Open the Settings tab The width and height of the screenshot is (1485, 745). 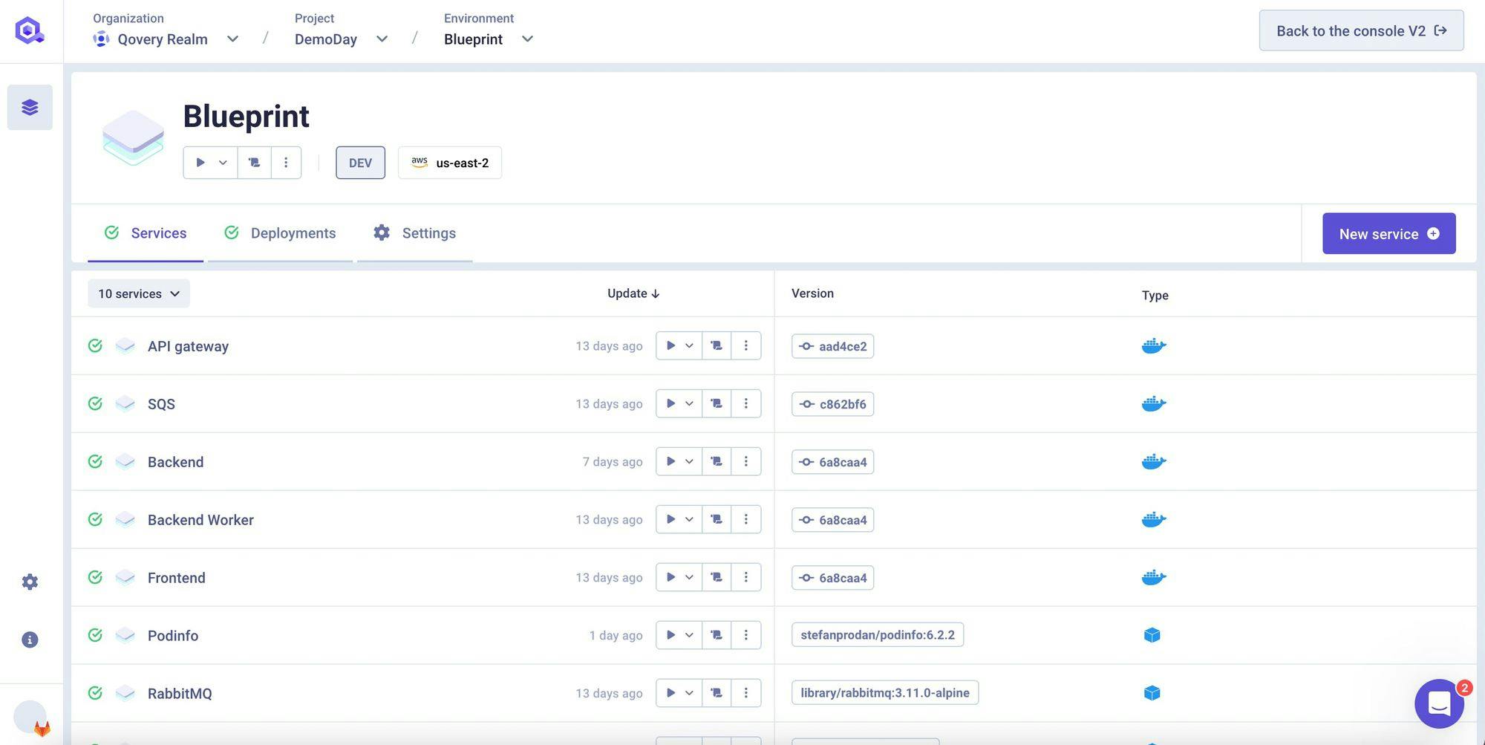[x=429, y=232]
